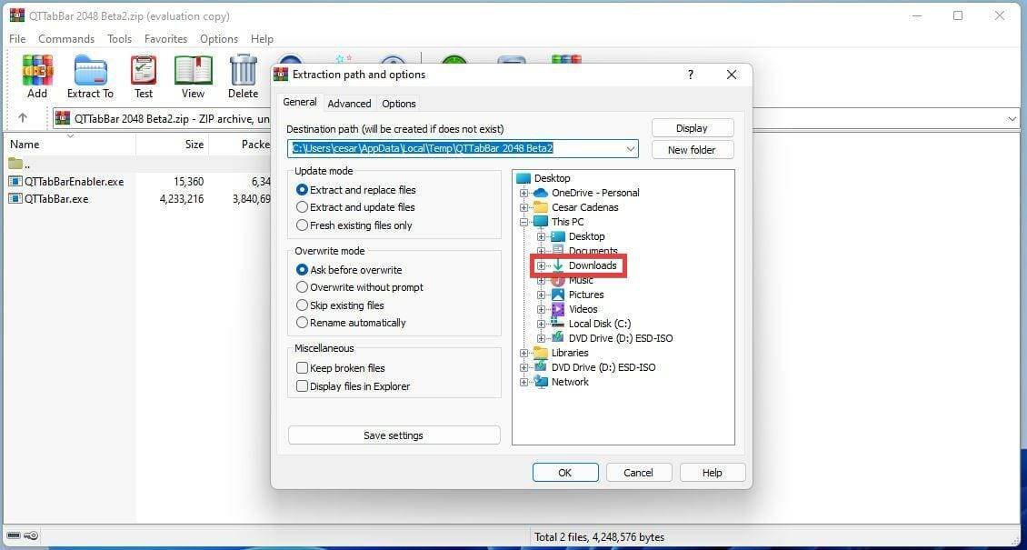
Task: Select the Extract To toolbar icon
Action: point(89,71)
